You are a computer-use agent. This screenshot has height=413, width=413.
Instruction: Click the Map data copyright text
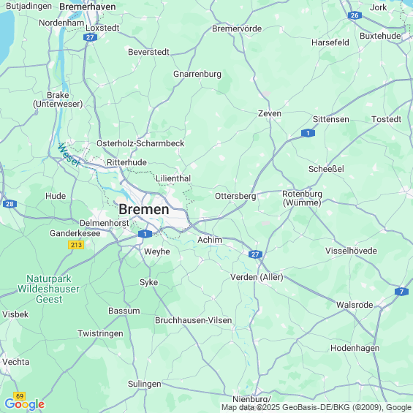point(316,407)
